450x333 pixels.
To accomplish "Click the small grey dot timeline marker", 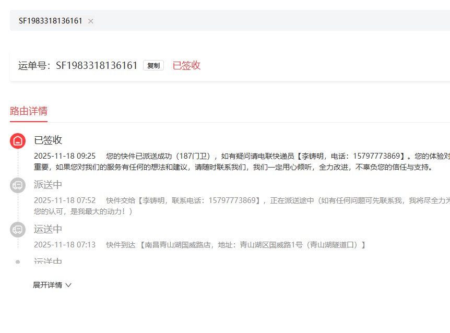I will [18, 261].
